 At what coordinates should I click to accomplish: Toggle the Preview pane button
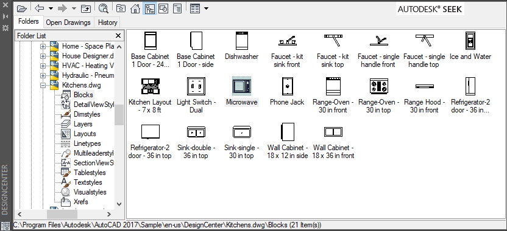[163, 9]
